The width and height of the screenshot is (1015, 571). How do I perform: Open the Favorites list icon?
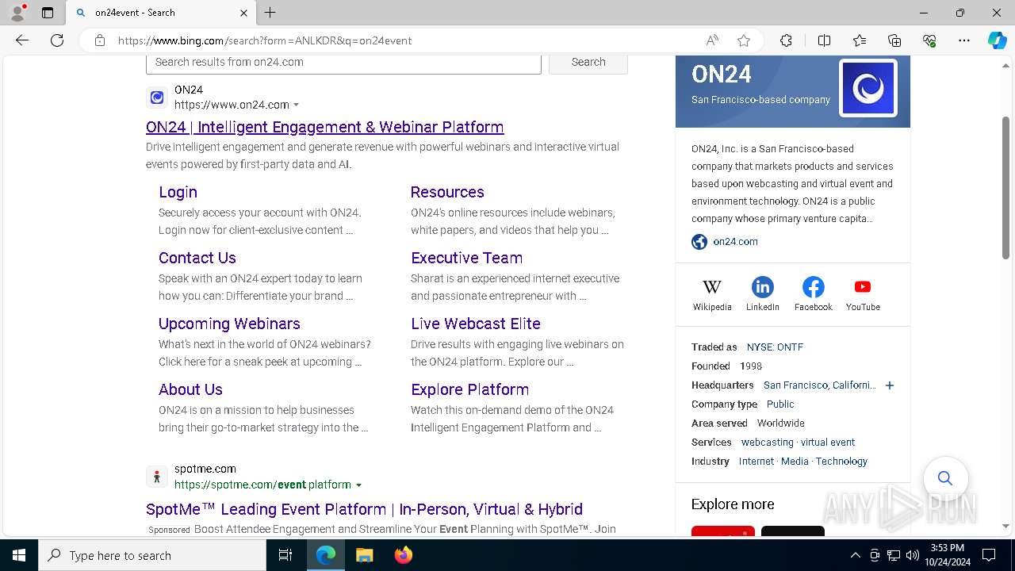[860, 40]
